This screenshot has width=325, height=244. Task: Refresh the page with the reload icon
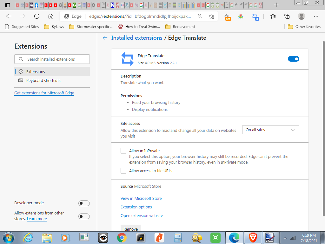[37, 16]
